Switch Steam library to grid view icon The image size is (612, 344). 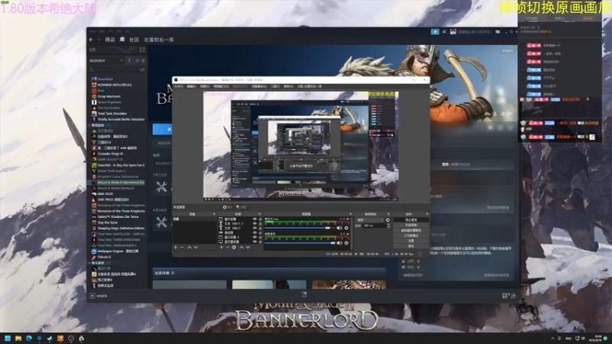pos(142,50)
